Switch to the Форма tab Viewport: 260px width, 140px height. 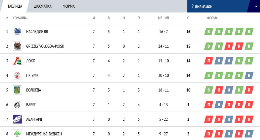tap(69, 6)
